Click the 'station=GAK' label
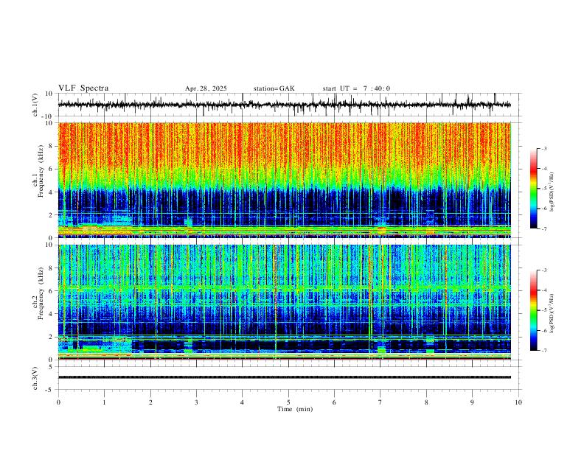Image resolution: width=584 pixels, height=451 pixels. tap(274, 88)
